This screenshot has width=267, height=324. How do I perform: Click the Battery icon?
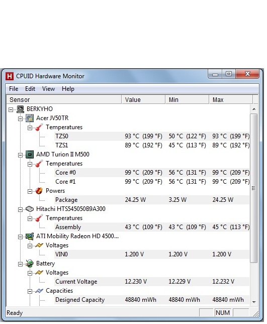pos(30,263)
